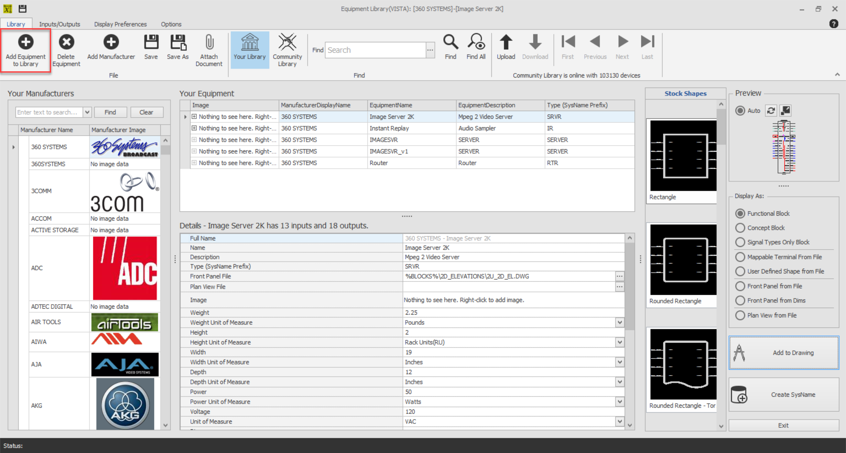Click the manufacturer search text box
Image resolution: width=846 pixels, height=453 pixels.
pos(49,112)
